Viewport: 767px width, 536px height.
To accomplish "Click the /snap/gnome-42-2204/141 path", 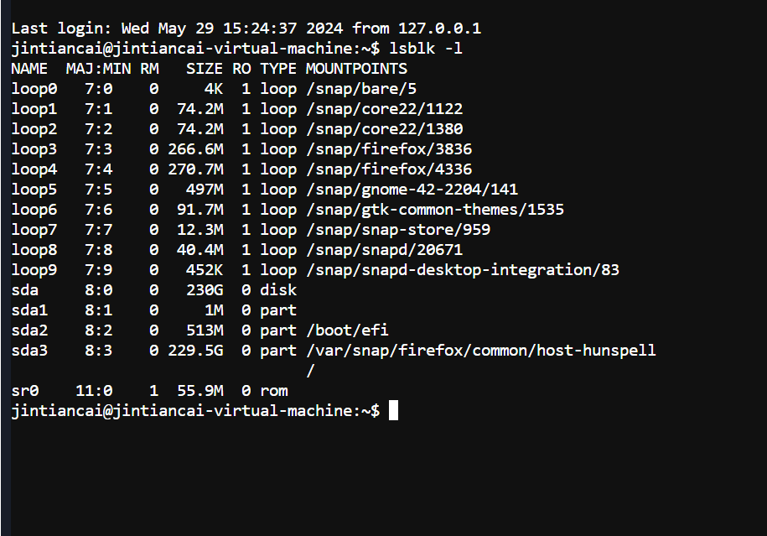I will tap(412, 190).
